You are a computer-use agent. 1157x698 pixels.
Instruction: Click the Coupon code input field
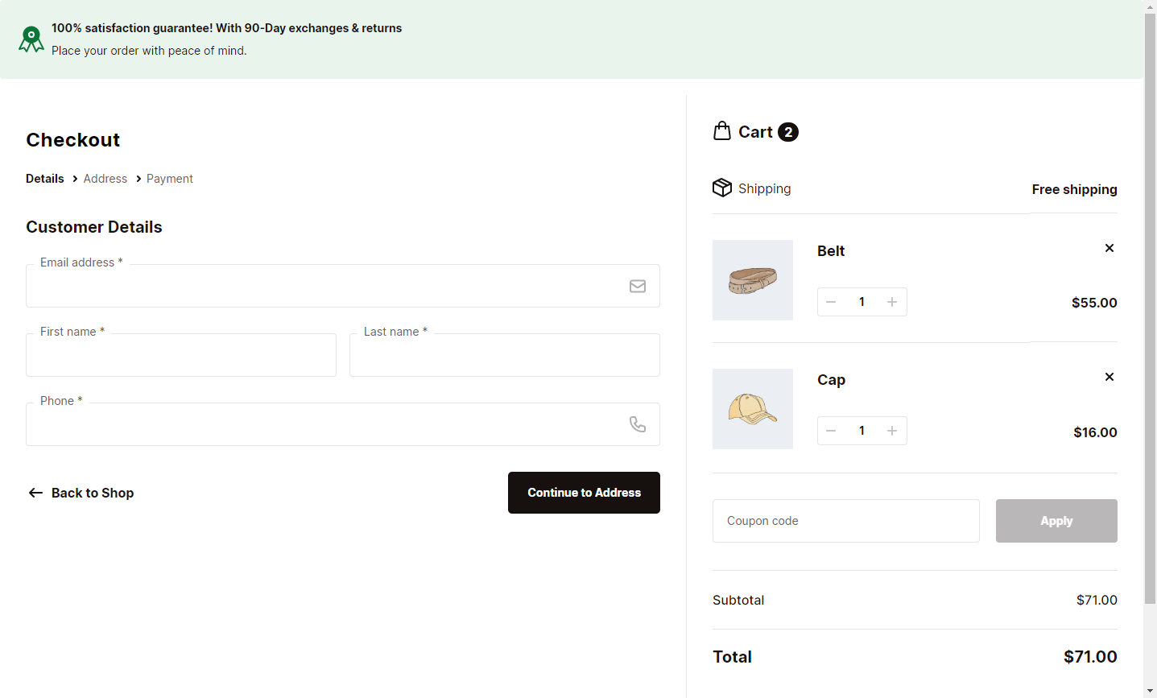[845, 520]
